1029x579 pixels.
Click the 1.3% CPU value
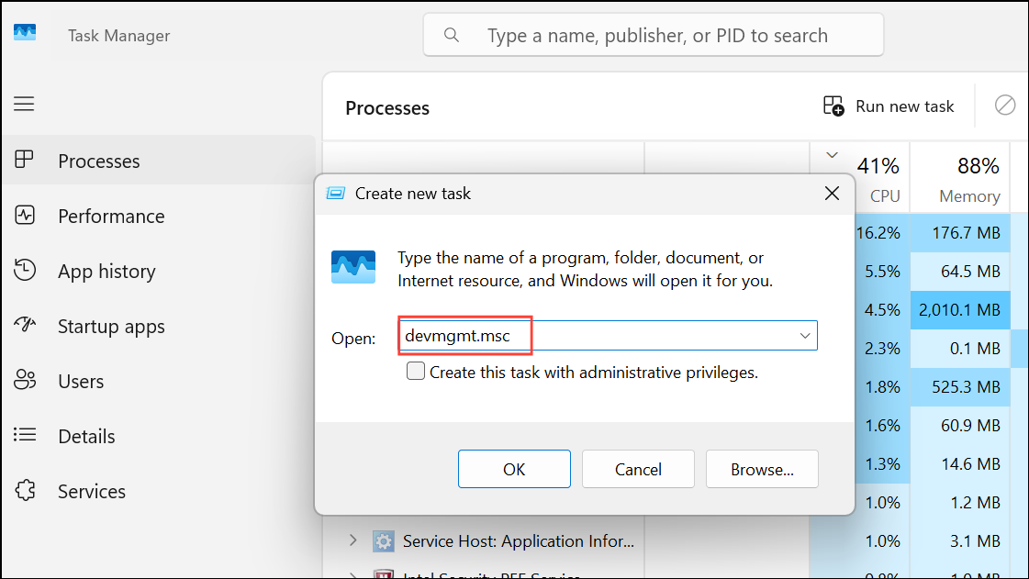pos(882,464)
